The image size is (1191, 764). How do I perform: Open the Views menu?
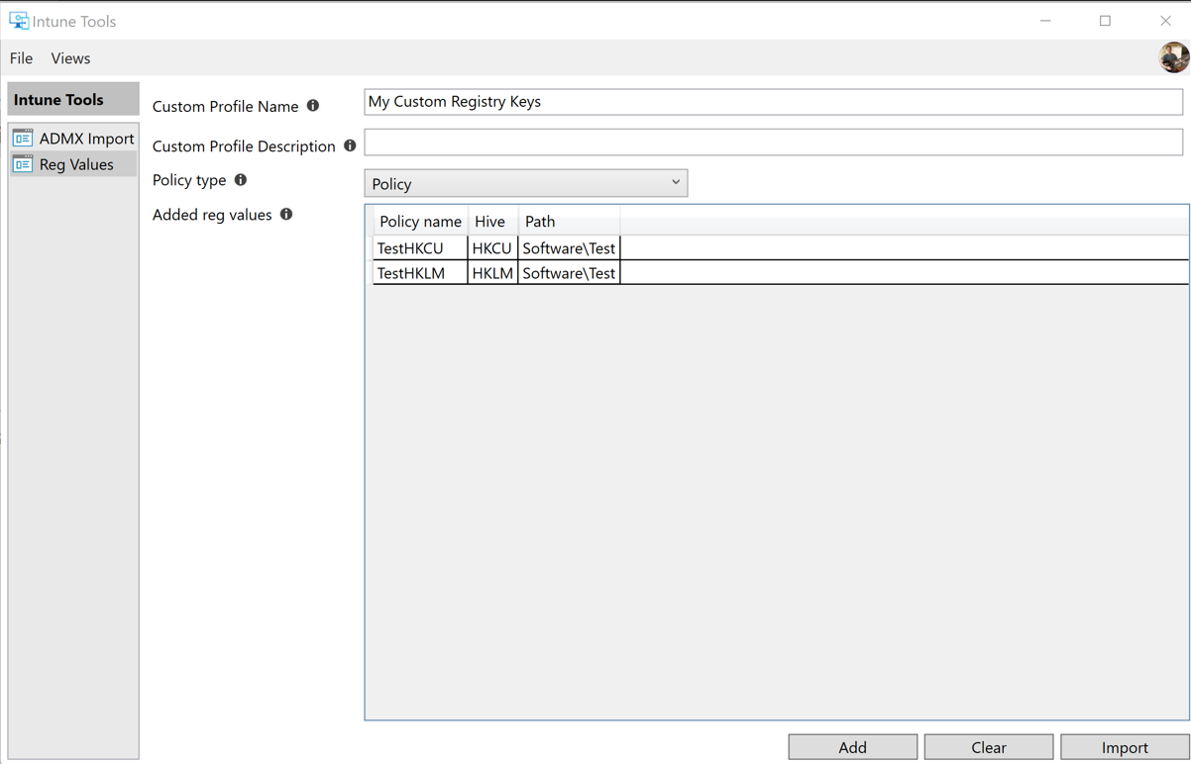pos(70,58)
